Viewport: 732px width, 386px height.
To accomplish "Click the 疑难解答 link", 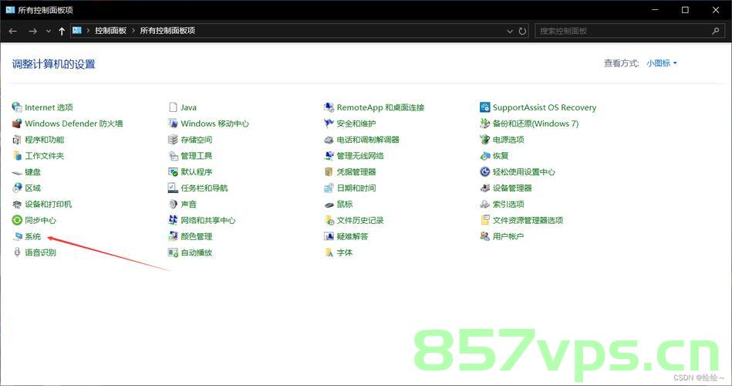I will click(353, 236).
